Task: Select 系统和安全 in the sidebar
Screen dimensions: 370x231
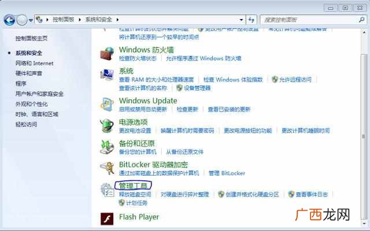Action: [x=28, y=53]
